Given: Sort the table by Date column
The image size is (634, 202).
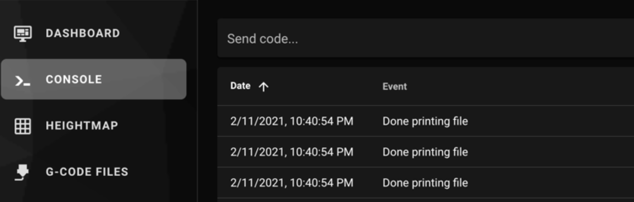Looking at the screenshot, I should pos(240,86).
